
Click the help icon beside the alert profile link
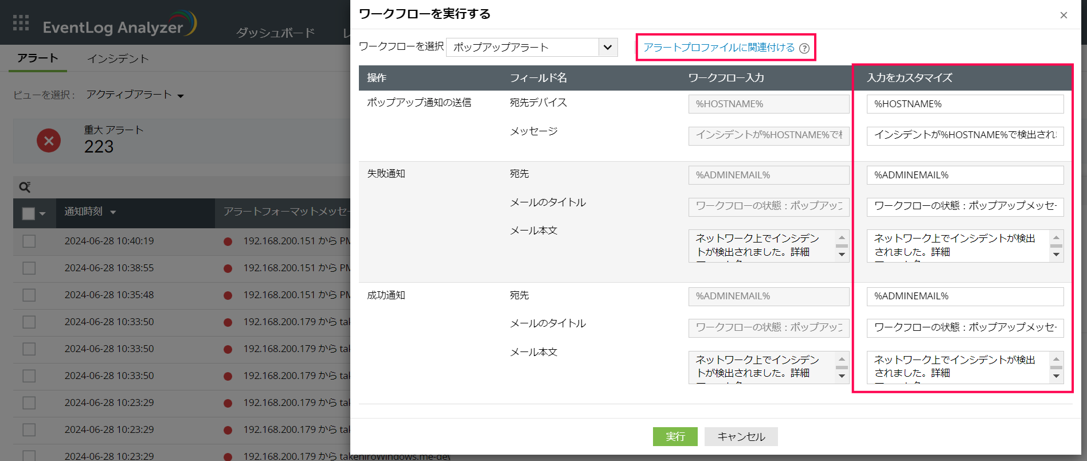pyautogui.click(x=804, y=48)
